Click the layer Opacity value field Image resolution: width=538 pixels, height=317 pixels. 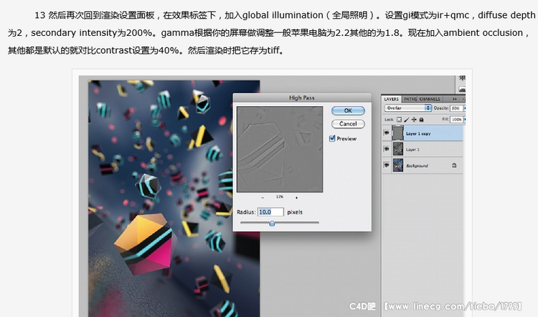(x=456, y=108)
